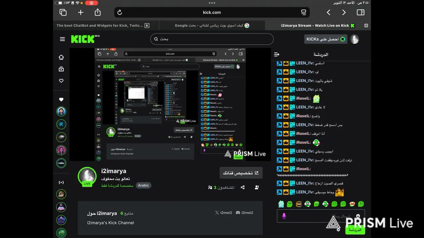Click the 'Arabic' language tag
Image resolution: width=424 pixels, height=238 pixels.
click(143, 185)
